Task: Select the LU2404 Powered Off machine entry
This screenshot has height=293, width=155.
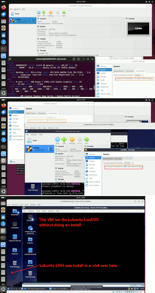Action: click(22, 21)
